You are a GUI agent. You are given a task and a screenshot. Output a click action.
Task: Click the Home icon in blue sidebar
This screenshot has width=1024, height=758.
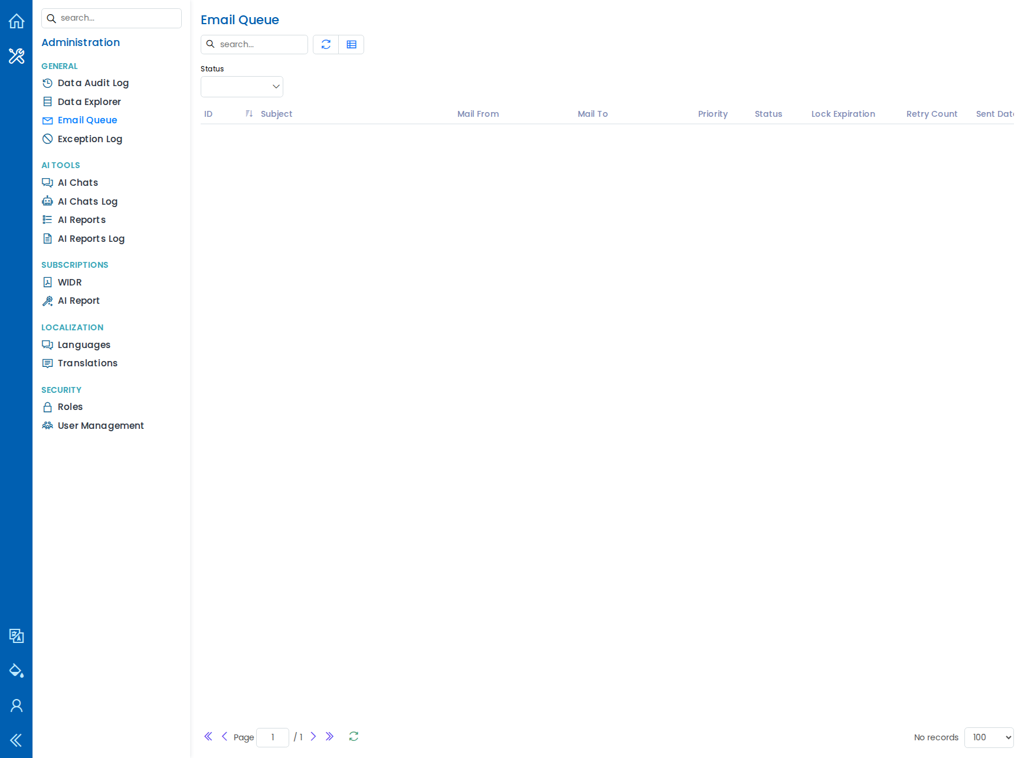pos(17,21)
